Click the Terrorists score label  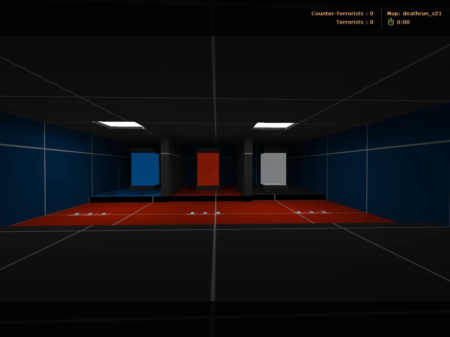[x=354, y=22]
